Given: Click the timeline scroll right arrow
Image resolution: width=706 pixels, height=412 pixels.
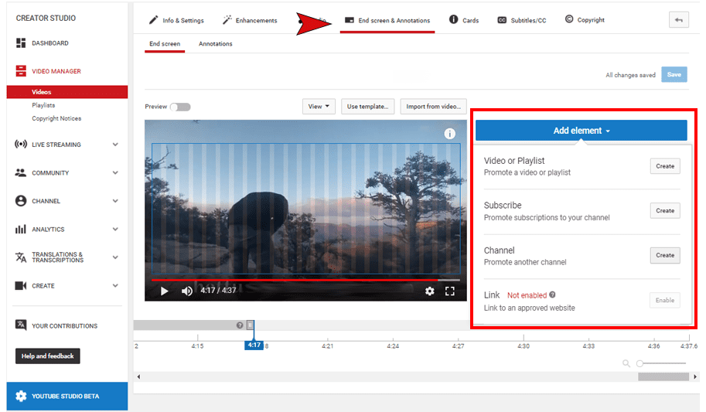Looking at the screenshot, I should coord(695,376).
